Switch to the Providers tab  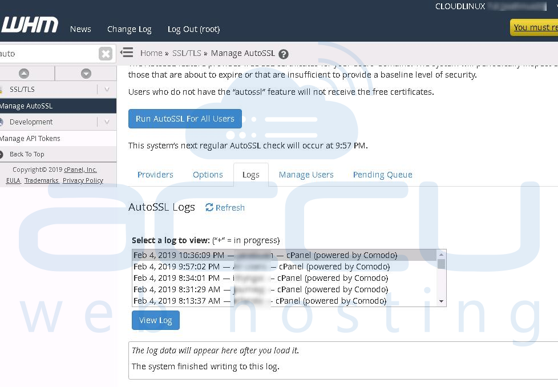click(x=155, y=175)
